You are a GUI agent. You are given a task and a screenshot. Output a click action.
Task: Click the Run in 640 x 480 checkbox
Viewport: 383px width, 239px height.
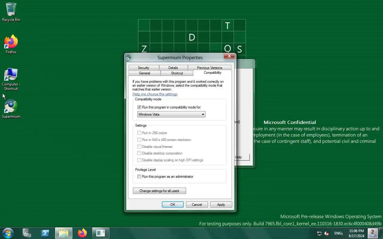point(139,140)
